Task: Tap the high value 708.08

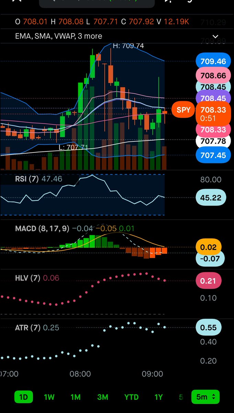Action: [71, 22]
